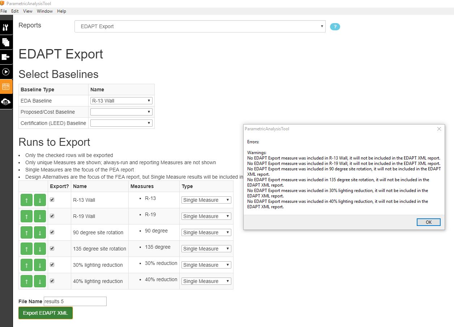Uncheck Export for R-19 Wall

tap(52, 216)
